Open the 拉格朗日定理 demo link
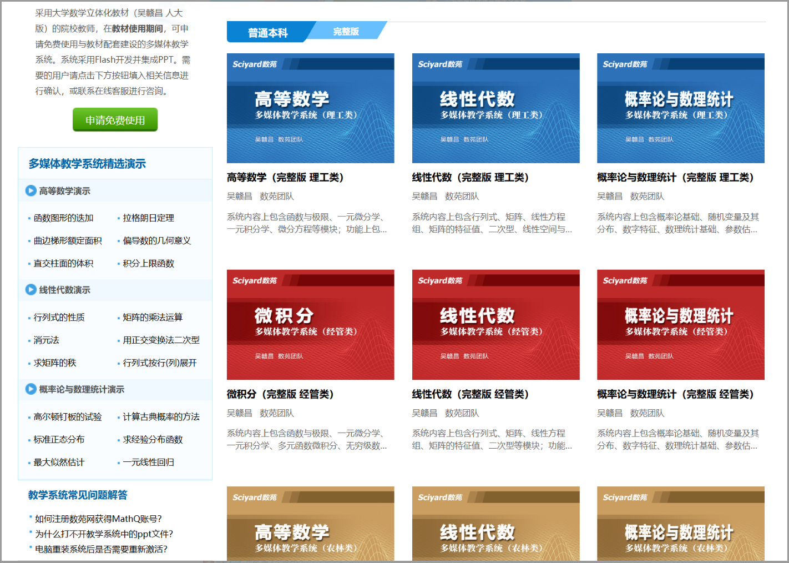Viewport: 789px width, 563px height. [x=149, y=218]
